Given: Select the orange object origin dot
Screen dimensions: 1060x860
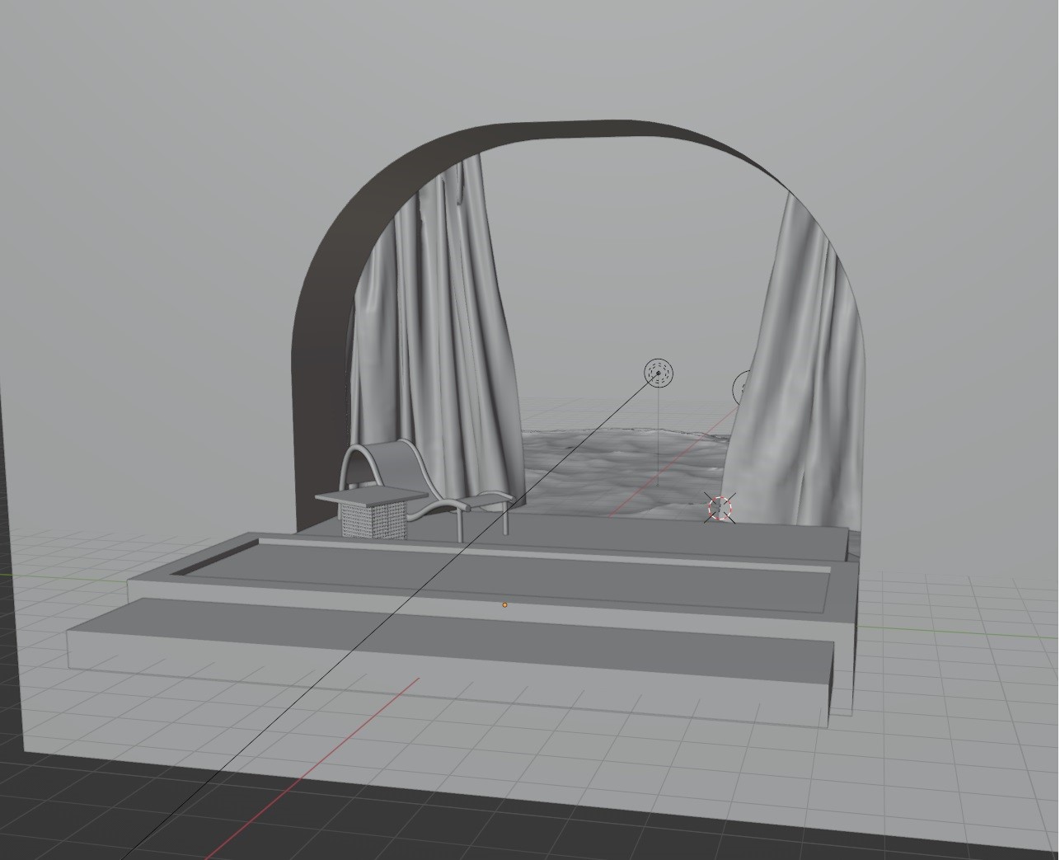Looking at the screenshot, I should (504, 604).
